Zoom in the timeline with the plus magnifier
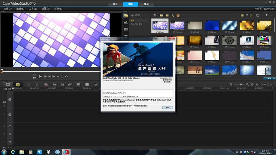 pyautogui.click(x=247, y=84)
